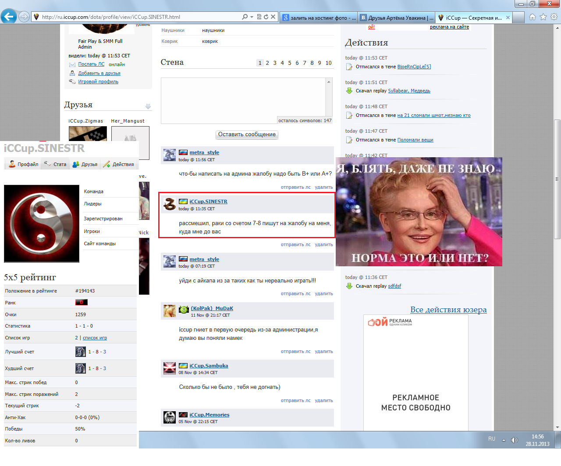Image resolution: width=561 pixels, height=466 pixels.
Task: Open the taskbar volume speaker icon
Action: tap(514, 440)
